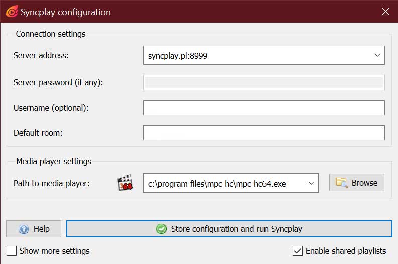The width and height of the screenshot is (398, 264).
Task: Click inside the Default room field
Action: coord(263,133)
